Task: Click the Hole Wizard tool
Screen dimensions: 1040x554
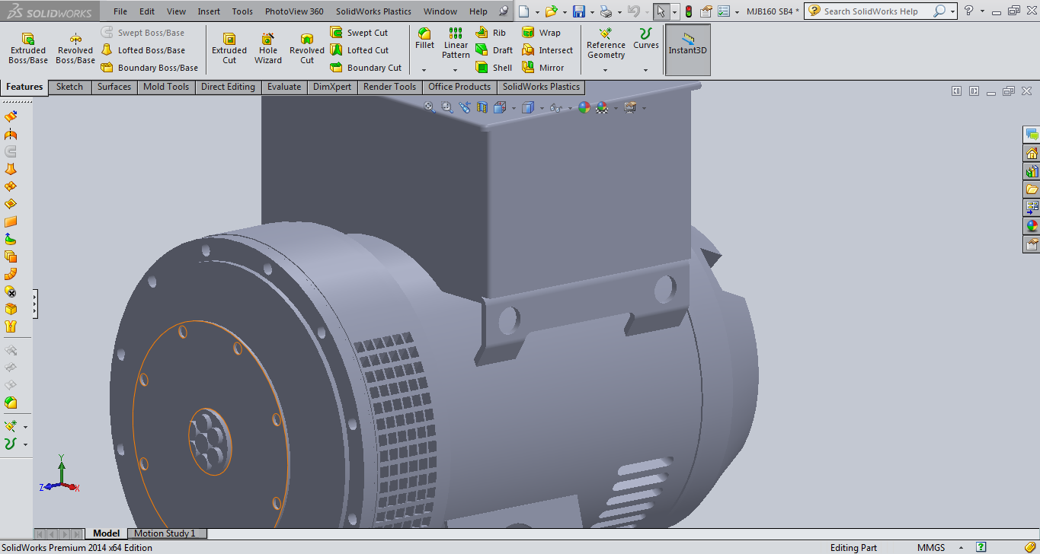Action: pos(268,49)
